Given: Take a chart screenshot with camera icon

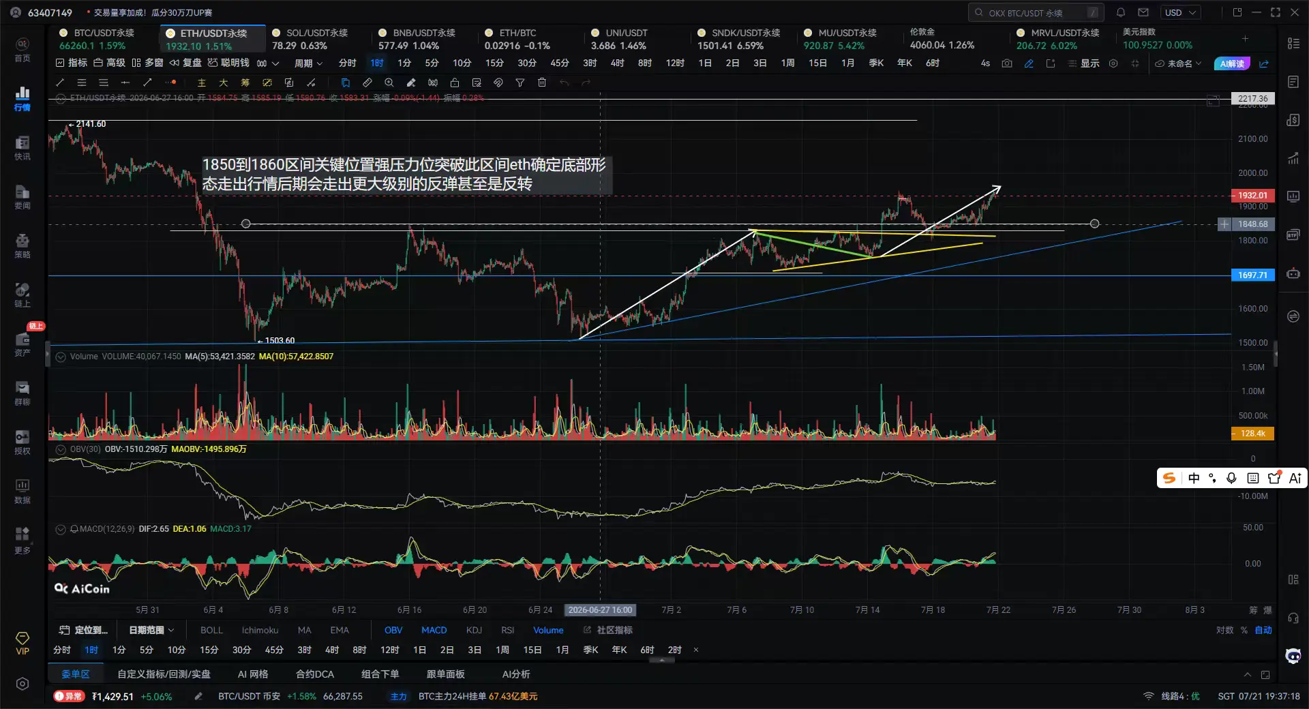Looking at the screenshot, I should [1007, 63].
